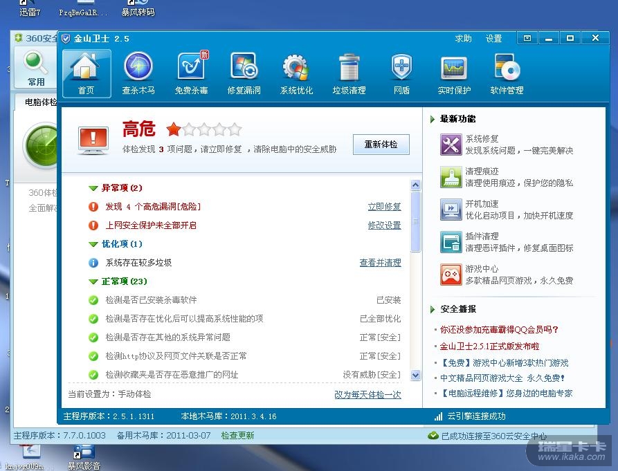Open 实时保护 monitor icon
The image size is (618, 471).
tap(454, 73)
